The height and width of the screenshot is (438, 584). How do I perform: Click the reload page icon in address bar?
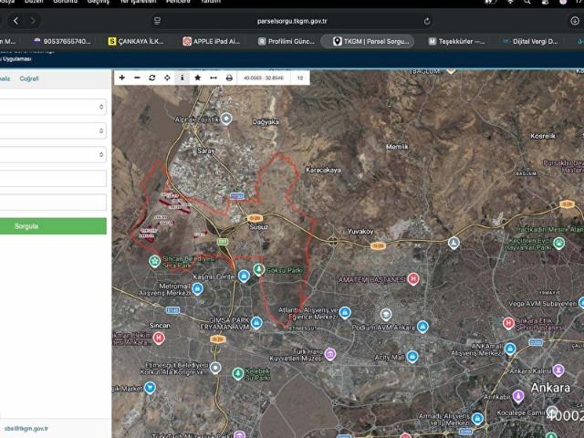(x=427, y=21)
